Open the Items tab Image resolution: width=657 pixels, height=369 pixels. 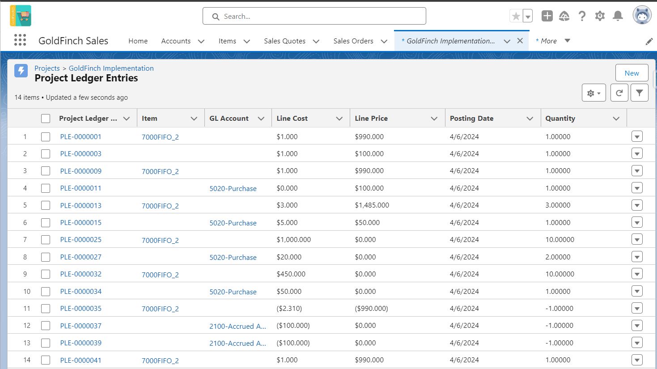coord(227,41)
